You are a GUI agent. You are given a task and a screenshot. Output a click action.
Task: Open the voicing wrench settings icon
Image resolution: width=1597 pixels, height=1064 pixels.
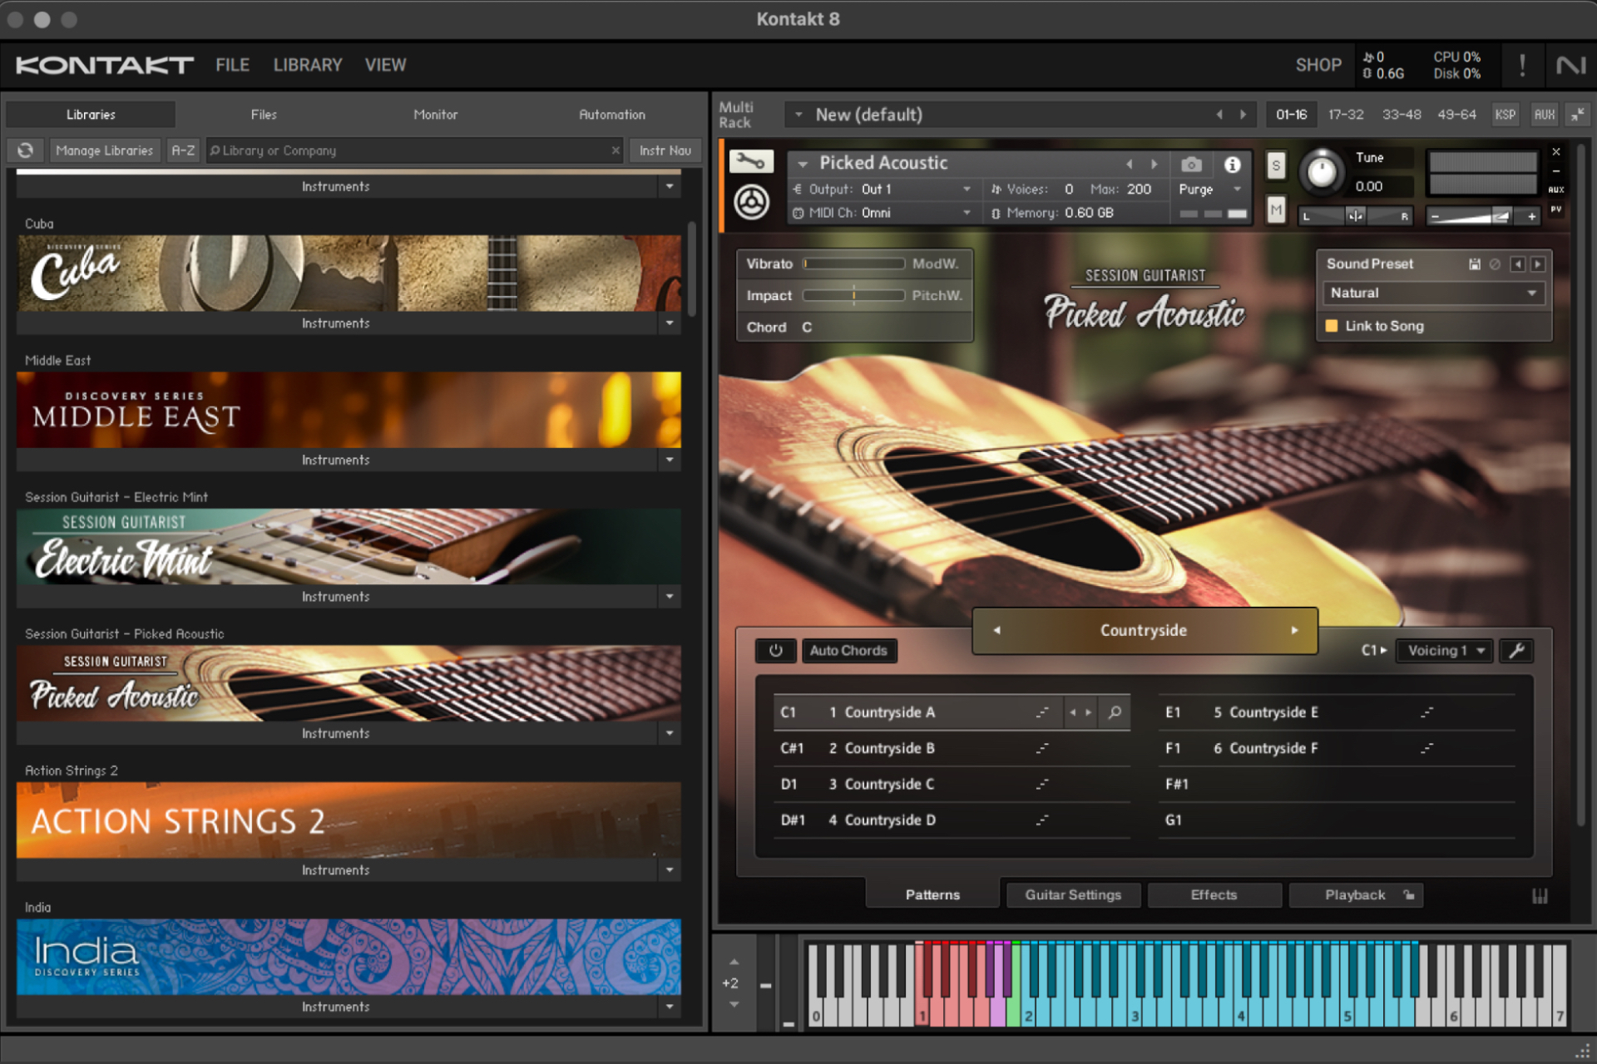click(1516, 651)
